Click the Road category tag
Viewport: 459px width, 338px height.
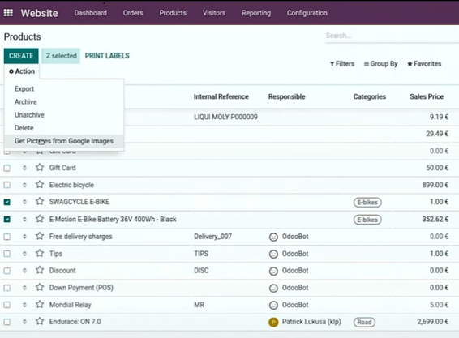coord(364,323)
